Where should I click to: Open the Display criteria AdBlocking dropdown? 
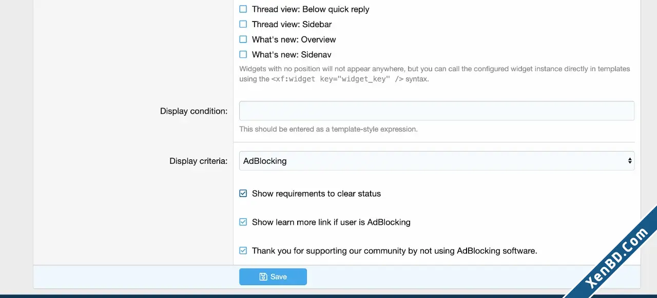(437, 161)
